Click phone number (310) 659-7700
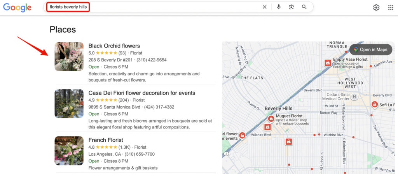The image size is (398, 174). (140, 154)
